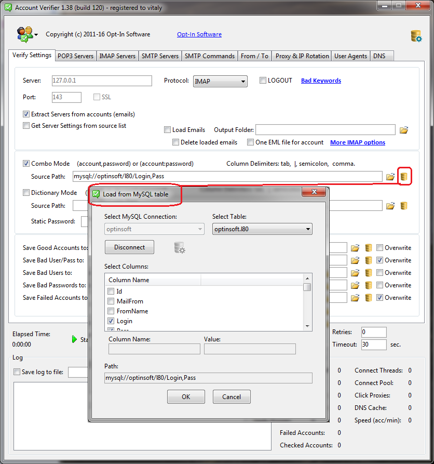Enable the Dictionary Mode checkbox

(26, 193)
